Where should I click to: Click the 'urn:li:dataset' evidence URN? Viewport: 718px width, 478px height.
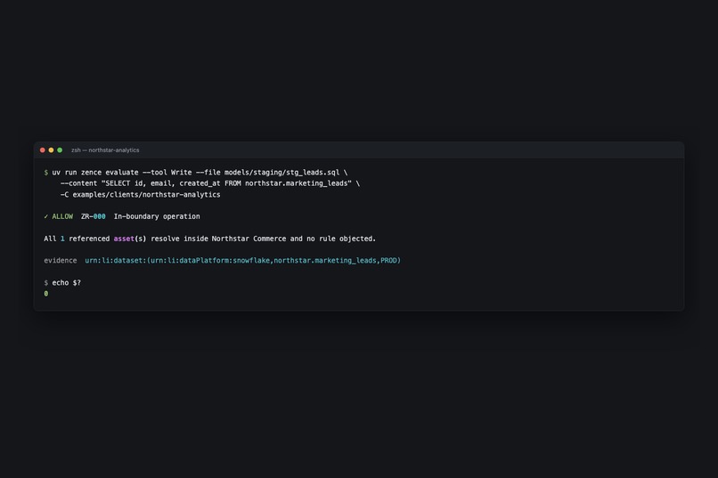pos(242,261)
